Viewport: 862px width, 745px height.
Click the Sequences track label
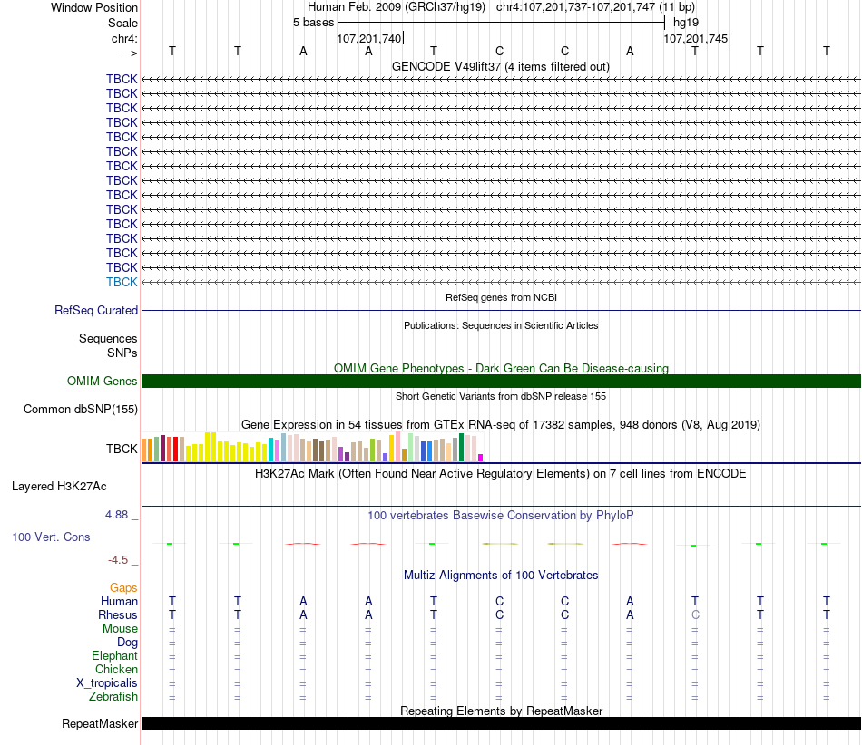(x=108, y=338)
